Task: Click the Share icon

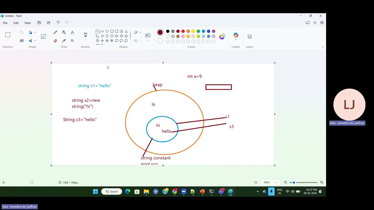Action: click(49, 23)
